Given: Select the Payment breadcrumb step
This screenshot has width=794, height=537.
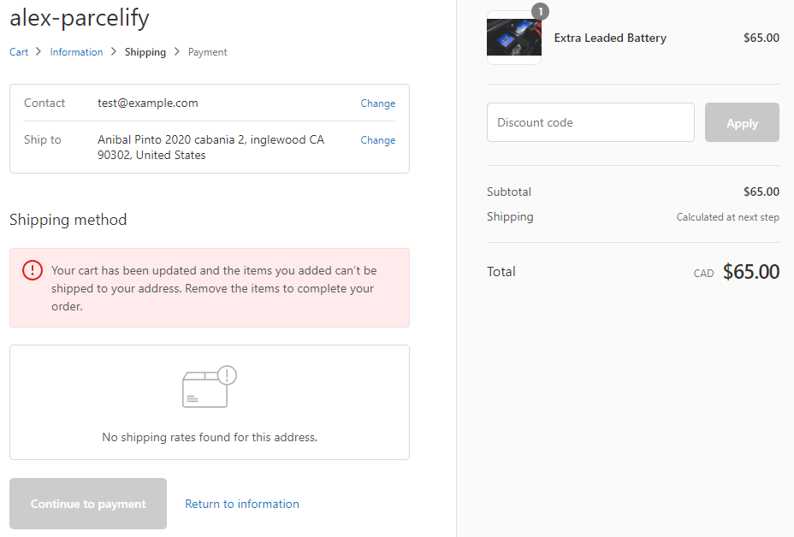Looking at the screenshot, I should tap(208, 52).
